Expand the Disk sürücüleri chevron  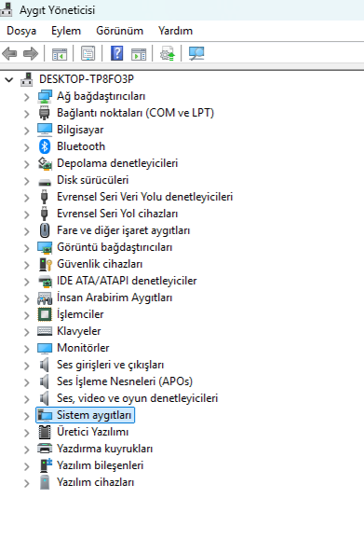point(27,181)
